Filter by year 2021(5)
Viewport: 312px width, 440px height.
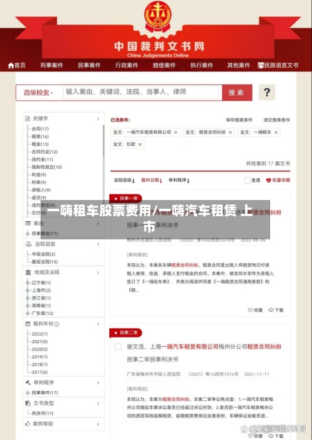click(39, 342)
